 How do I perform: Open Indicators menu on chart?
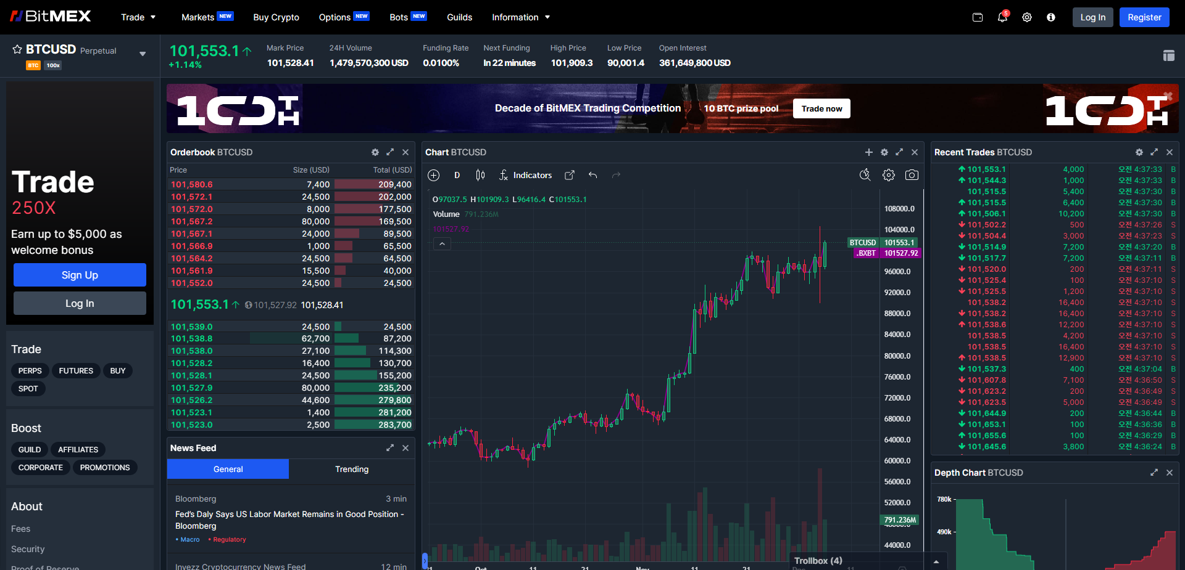[525, 176]
